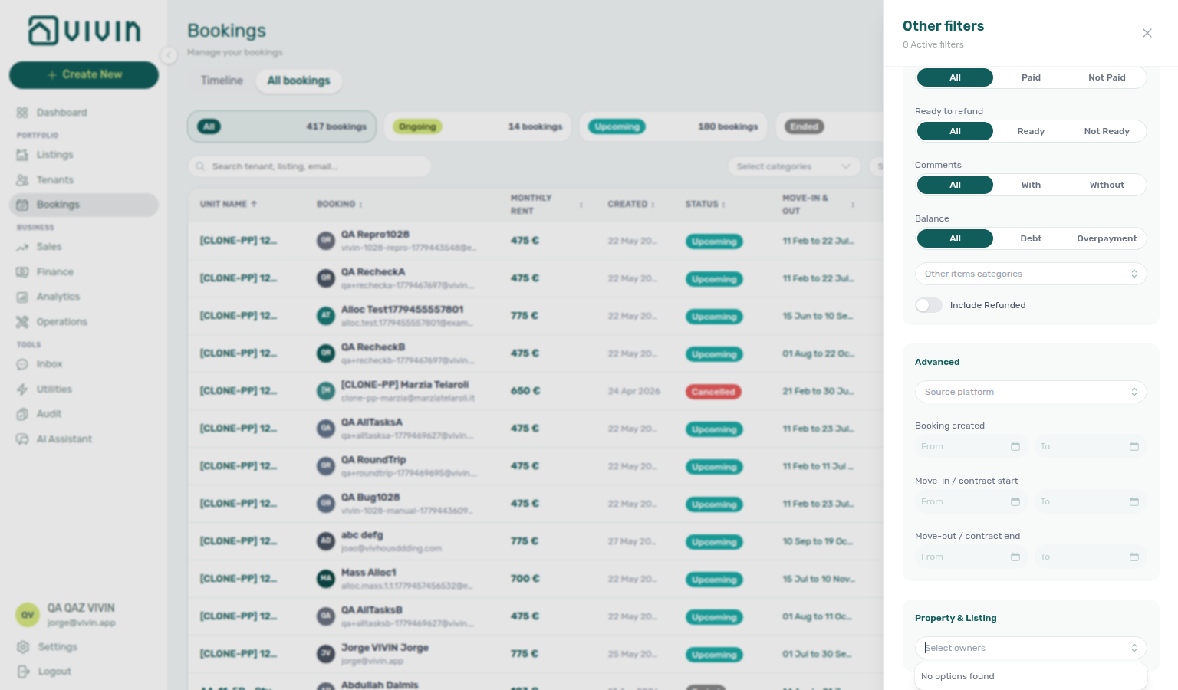This screenshot has height=690, width=1178.
Task: Switch to Timeline tab
Action: (x=222, y=80)
